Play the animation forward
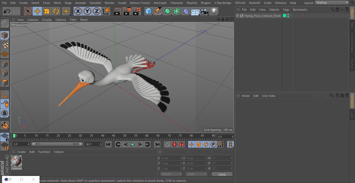 133,144
